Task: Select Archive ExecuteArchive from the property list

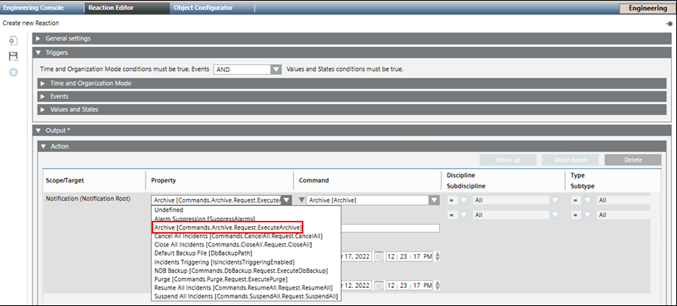Action: [x=227, y=228]
